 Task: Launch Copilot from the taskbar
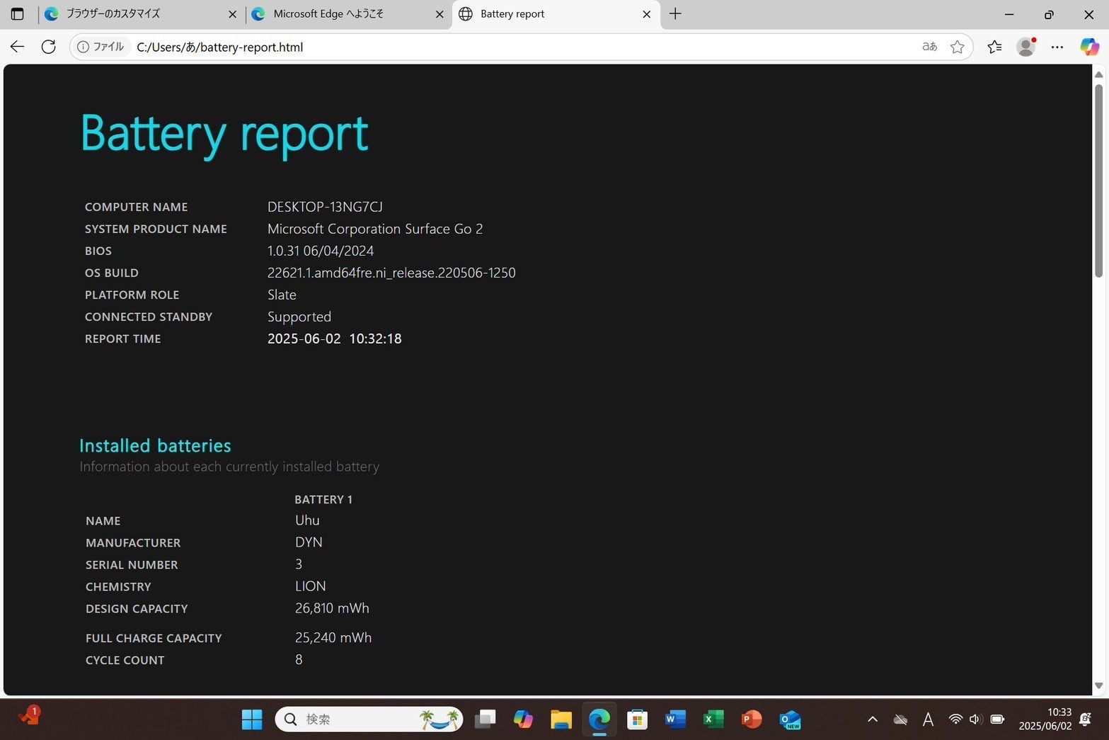point(523,719)
